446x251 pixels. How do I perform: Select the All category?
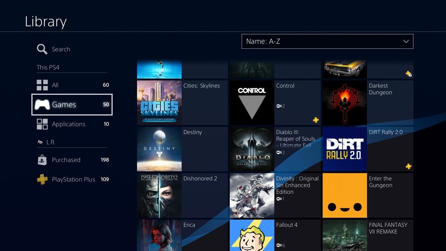[x=72, y=85]
